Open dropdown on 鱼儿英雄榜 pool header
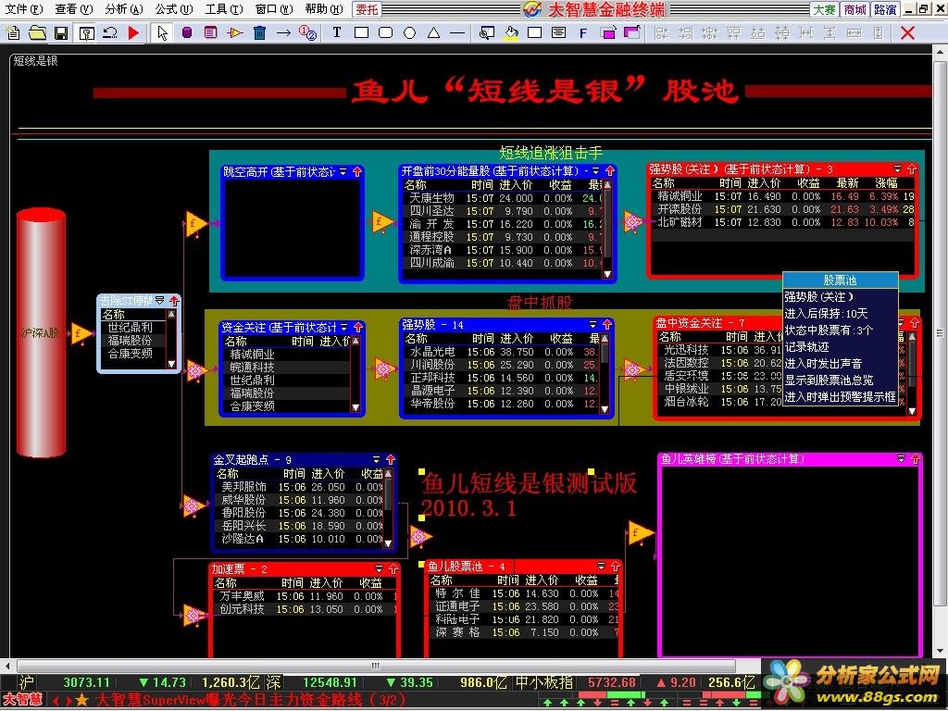 pos(901,459)
